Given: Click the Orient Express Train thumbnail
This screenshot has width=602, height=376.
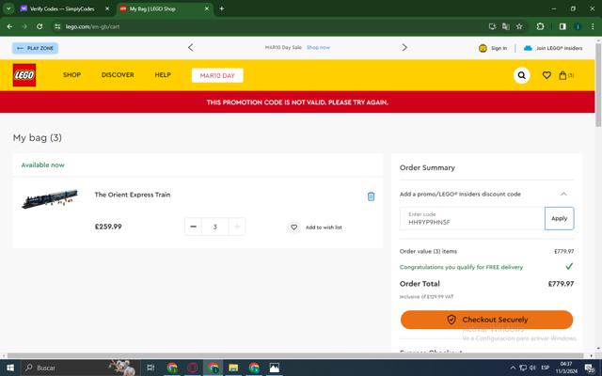Looking at the screenshot, I should [50, 198].
